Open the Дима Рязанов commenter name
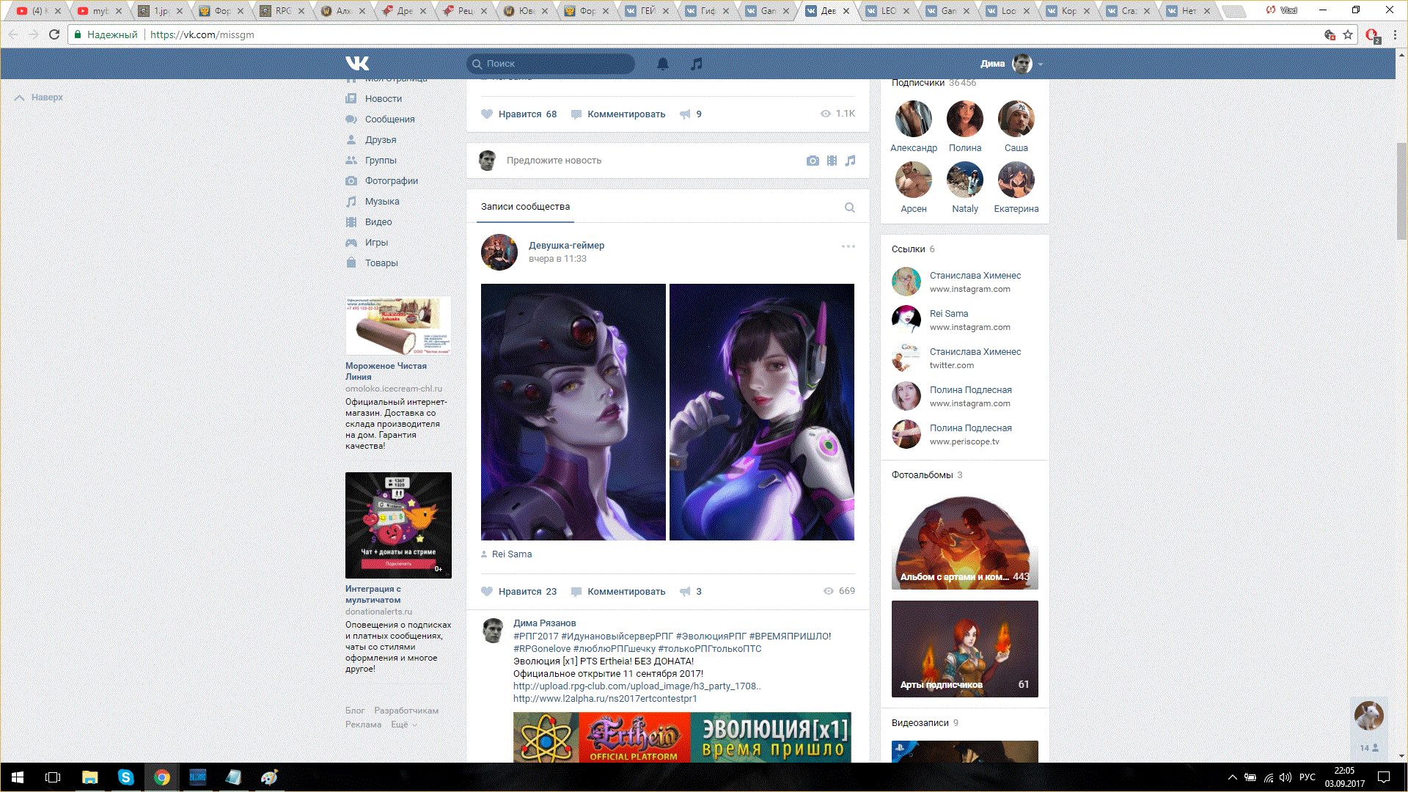Screen dimensions: 1408x792 click(545, 623)
